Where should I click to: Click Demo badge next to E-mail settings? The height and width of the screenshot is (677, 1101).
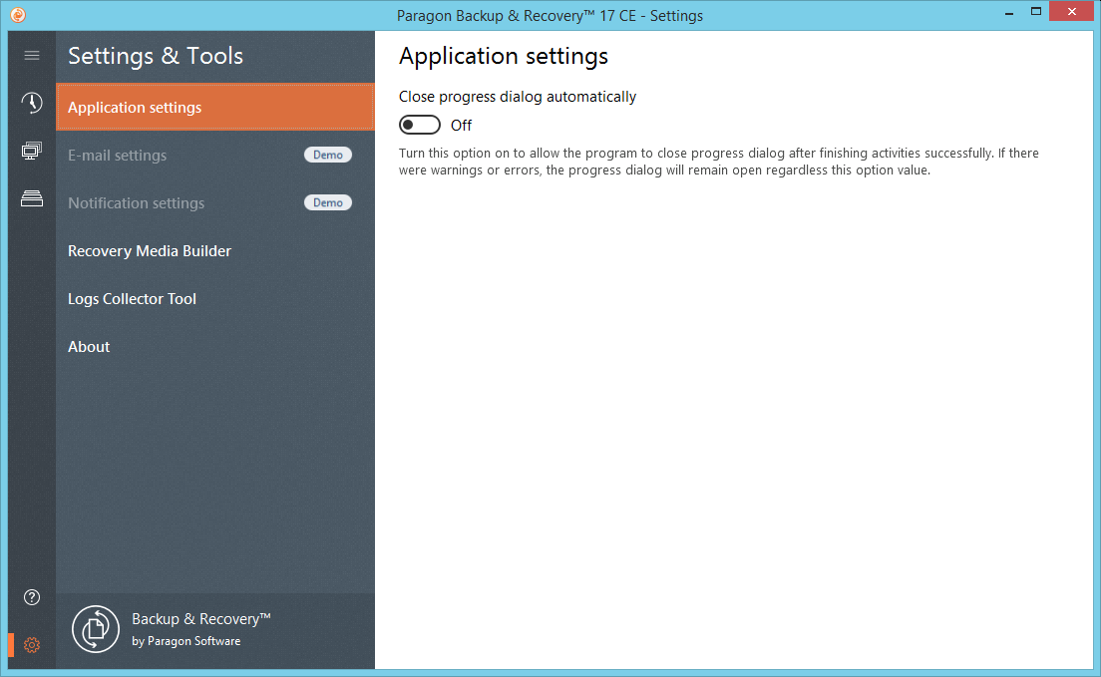tap(328, 155)
